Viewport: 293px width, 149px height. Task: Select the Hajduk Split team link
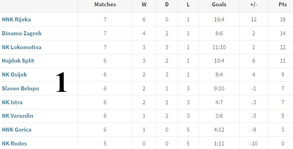click(x=18, y=61)
